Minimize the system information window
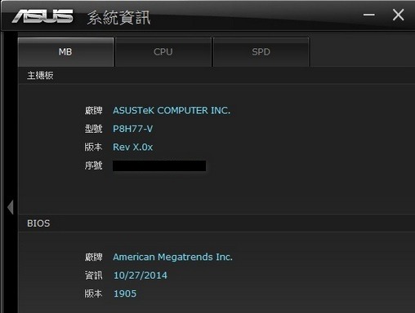 coord(369,15)
